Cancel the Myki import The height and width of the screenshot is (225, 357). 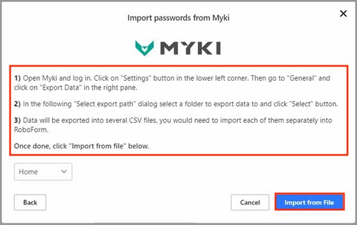250,202
